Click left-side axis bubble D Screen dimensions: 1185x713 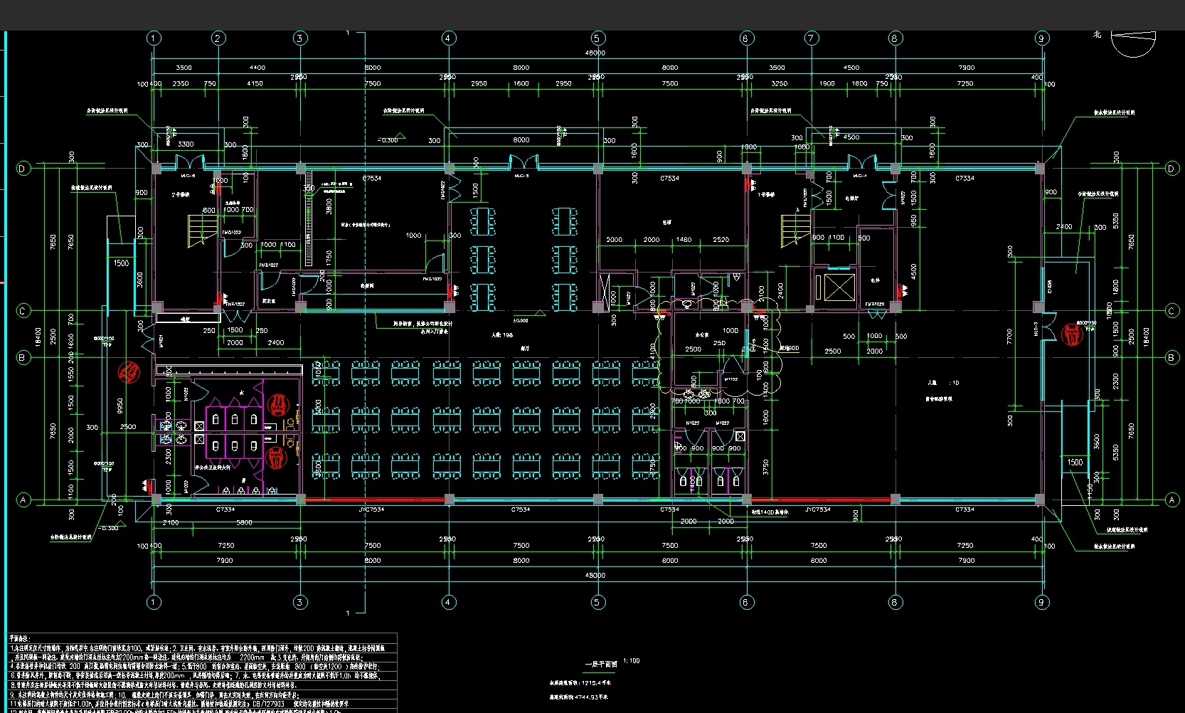pos(23,169)
